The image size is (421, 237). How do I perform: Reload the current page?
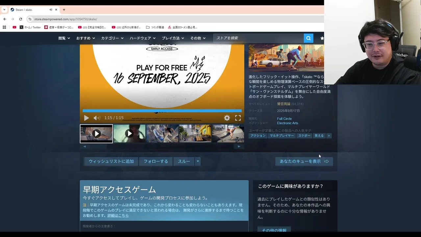pyautogui.click(x=20, y=19)
